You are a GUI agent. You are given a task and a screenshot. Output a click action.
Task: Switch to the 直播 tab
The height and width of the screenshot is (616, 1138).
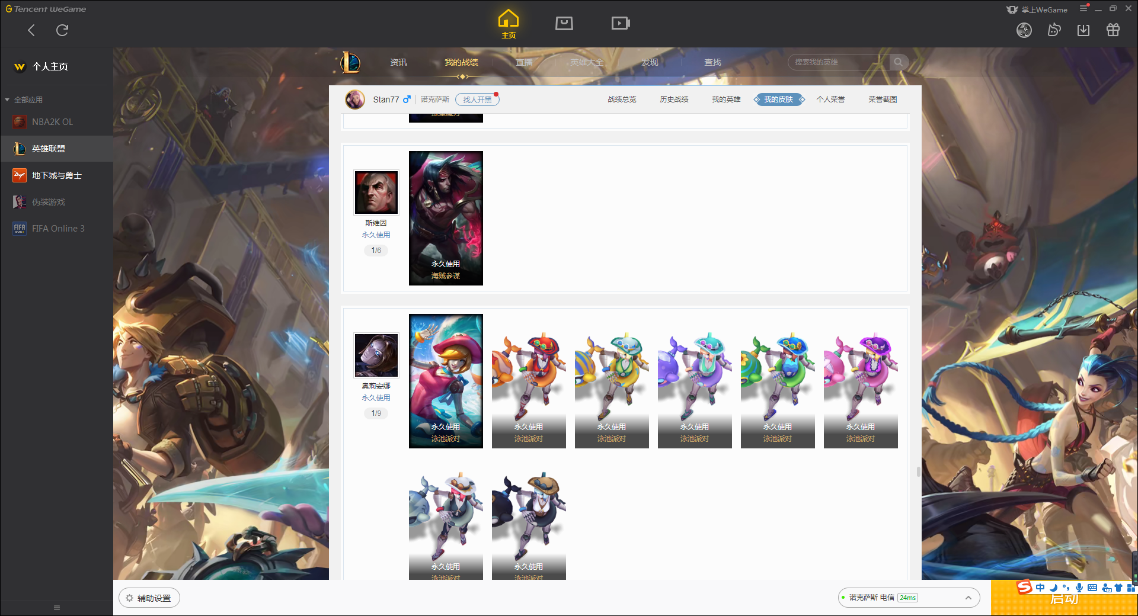coord(524,62)
